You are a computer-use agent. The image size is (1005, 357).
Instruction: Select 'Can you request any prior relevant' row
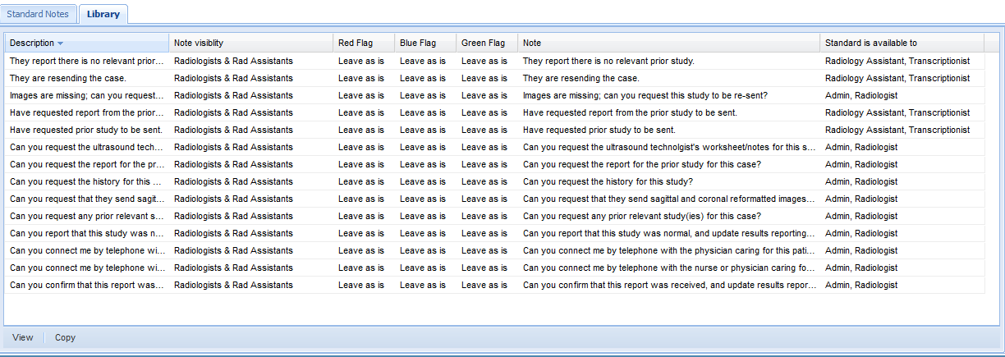[85, 216]
